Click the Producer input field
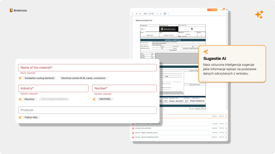Screen dimensions: 275x154 [87, 110]
